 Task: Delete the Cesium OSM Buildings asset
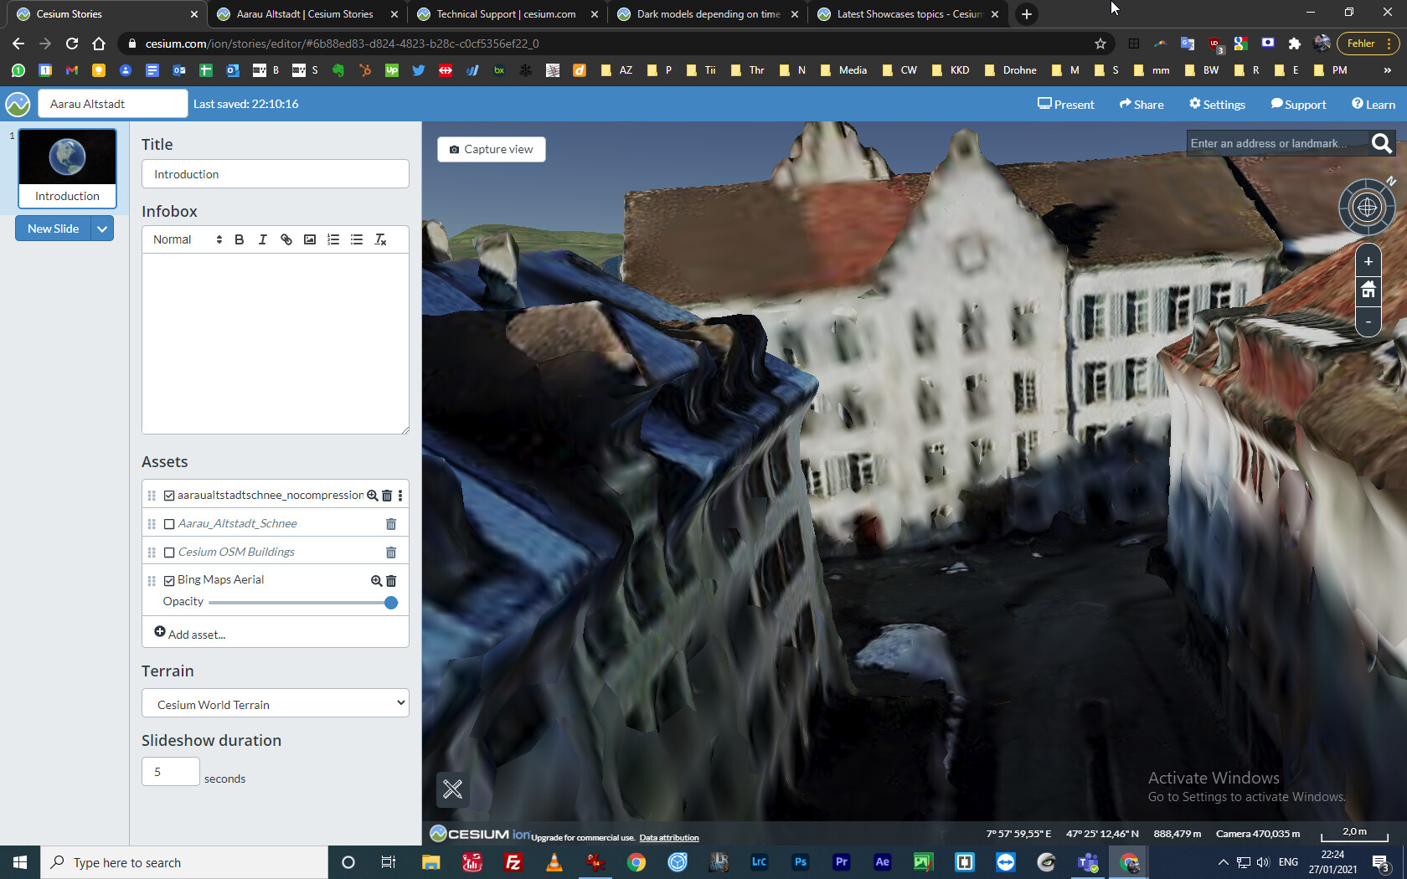(x=390, y=553)
